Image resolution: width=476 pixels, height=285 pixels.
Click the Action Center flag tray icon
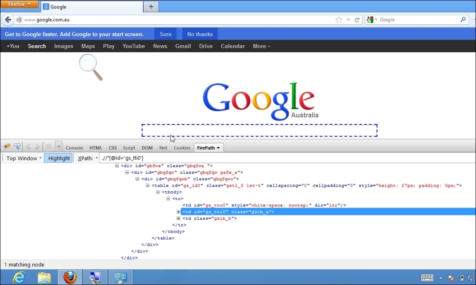pos(451,278)
